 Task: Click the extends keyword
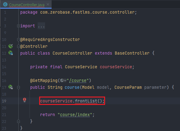pyautogui.click(x=104, y=53)
